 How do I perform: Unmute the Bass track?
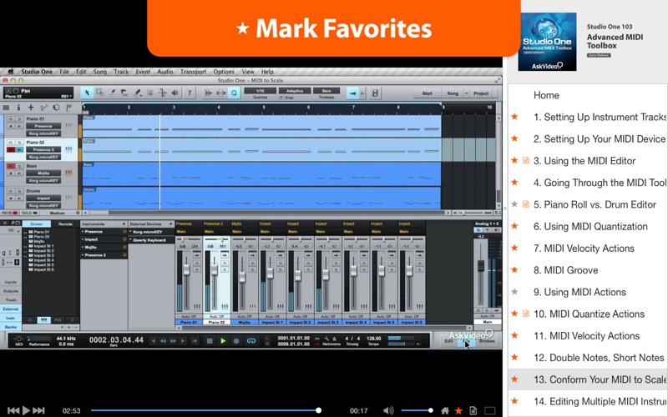(x=11, y=166)
